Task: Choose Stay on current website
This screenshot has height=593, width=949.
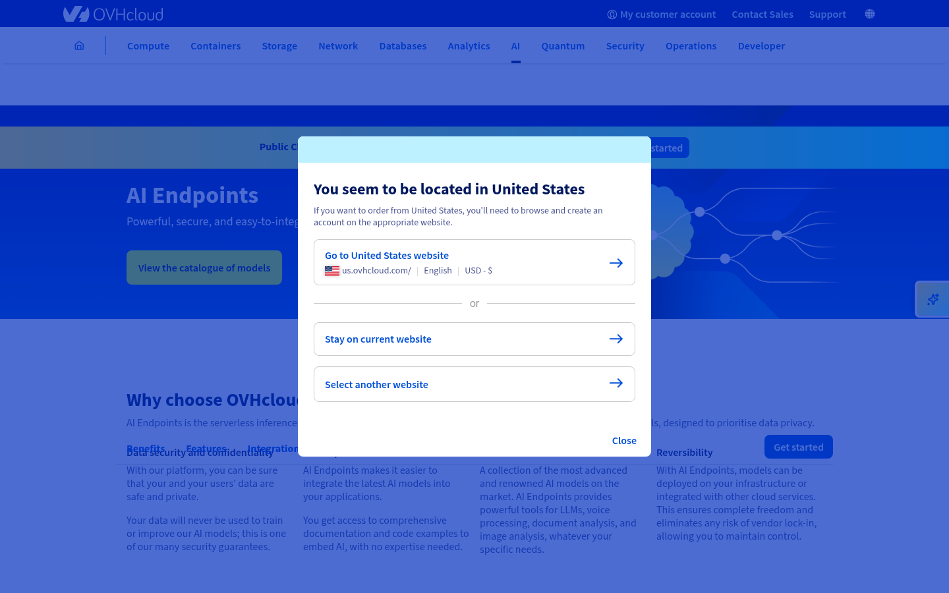Action: 474,339
